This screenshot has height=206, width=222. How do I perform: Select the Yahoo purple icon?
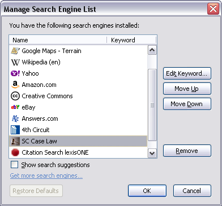(15, 73)
